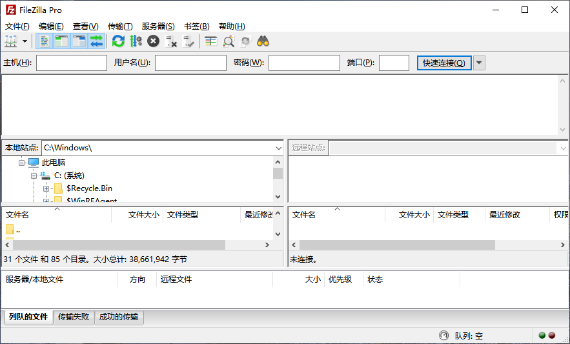Disconnect from current server icon
570x344 pixels.
pos(170,41)
